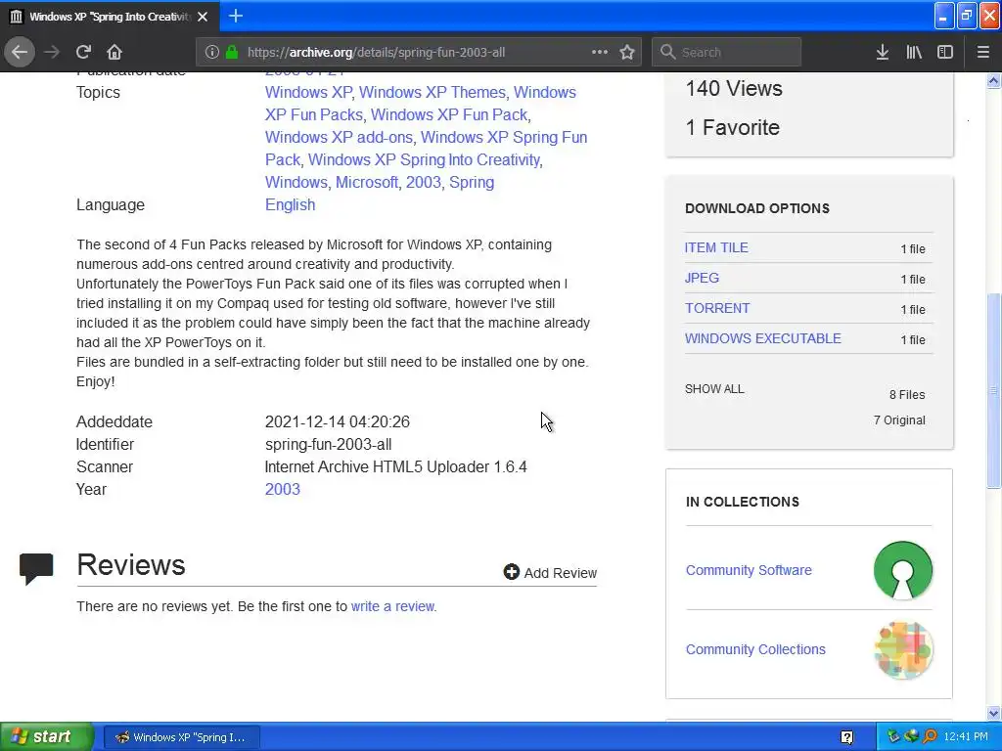Click the forward navigation arrow
This screenshot has height=751, width=1002.
pyautogui.click(x=52, y=53)
